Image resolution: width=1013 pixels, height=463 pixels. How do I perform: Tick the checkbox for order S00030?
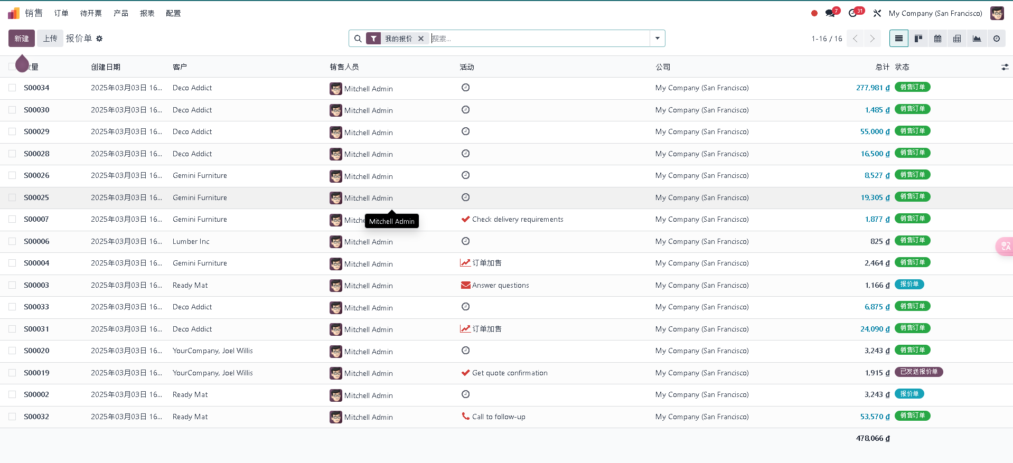point(12,110)
